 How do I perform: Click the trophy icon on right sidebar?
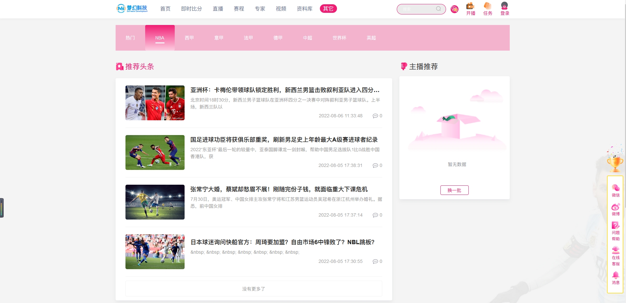point(615,159)
